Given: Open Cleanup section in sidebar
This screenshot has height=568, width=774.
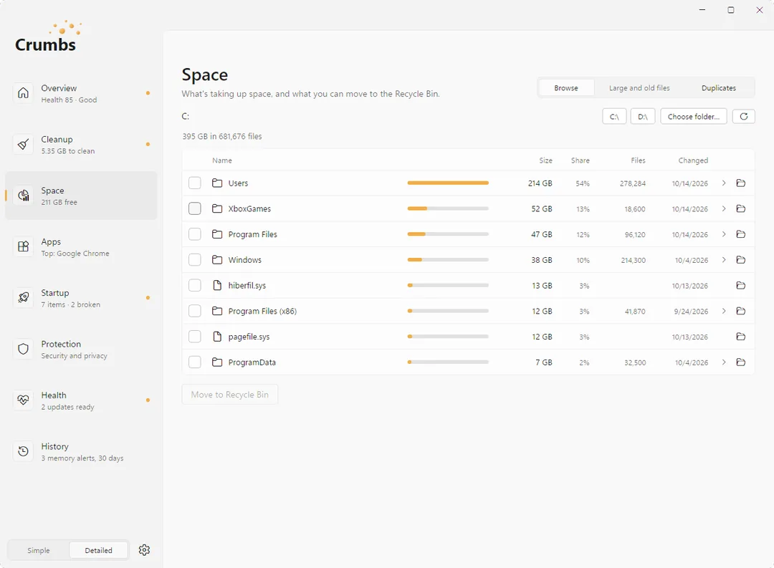Looking at the screenshot, I should pos(81,145).
